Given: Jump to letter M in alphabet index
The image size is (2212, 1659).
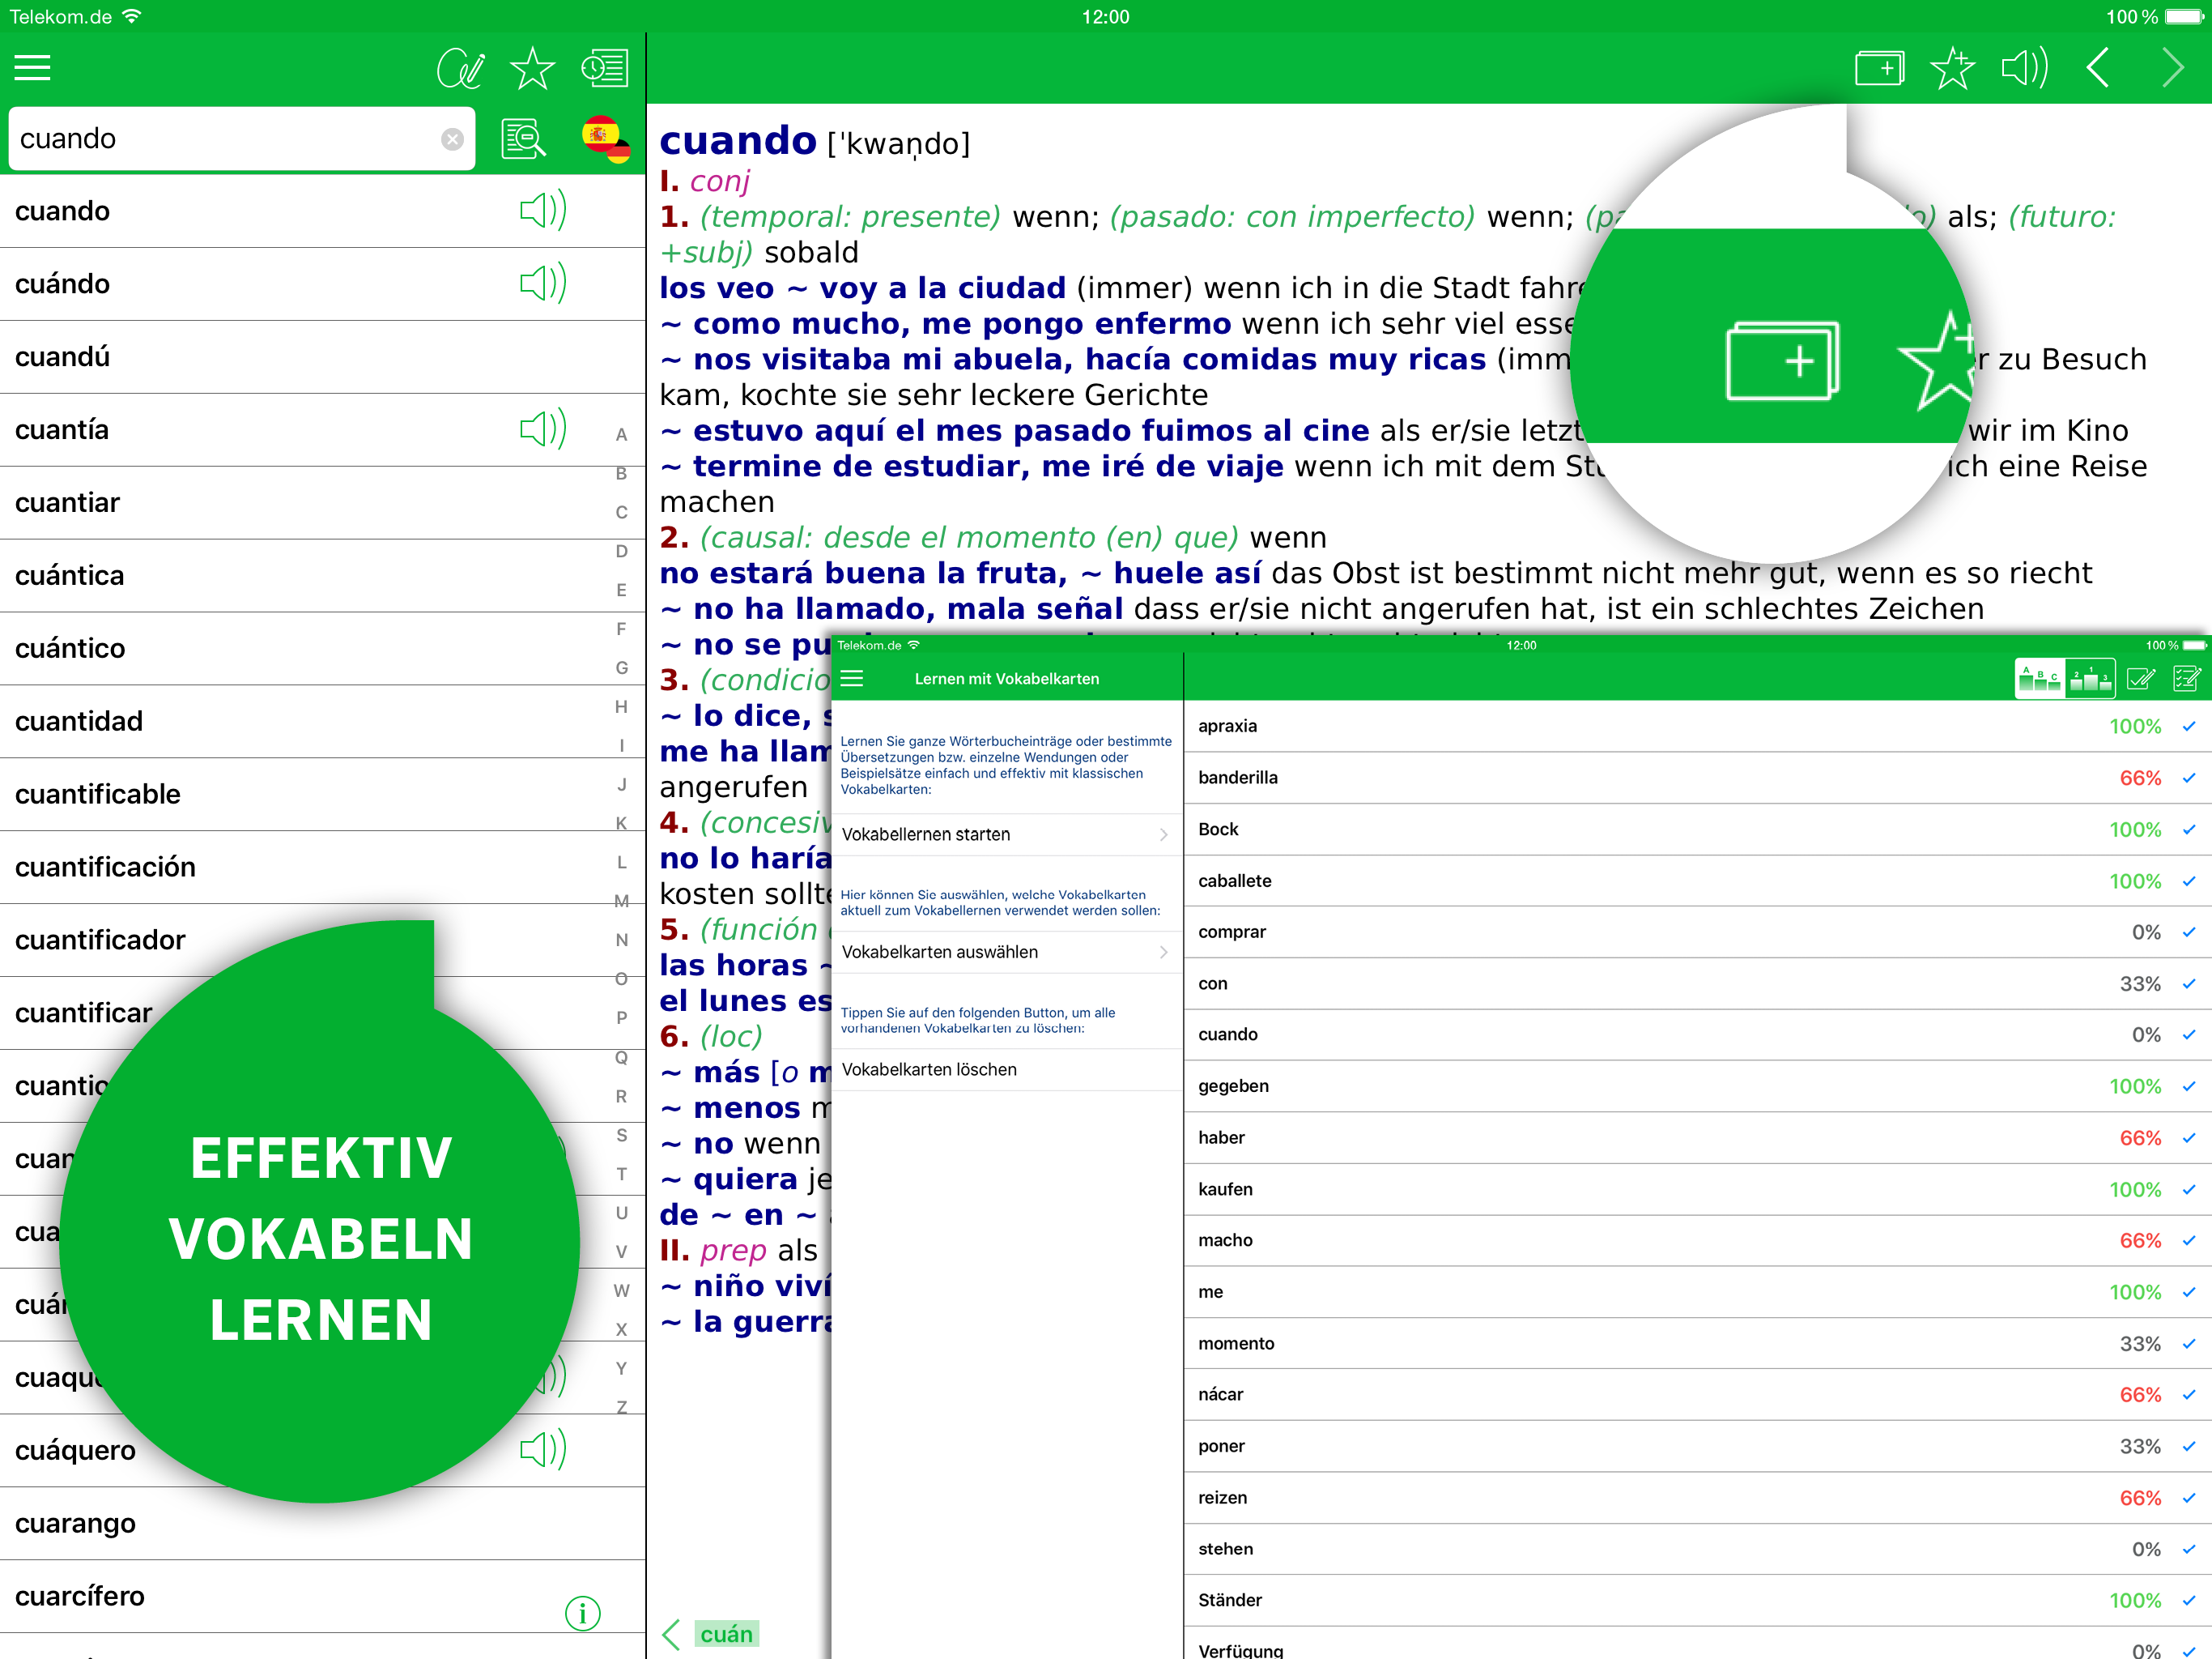Looking at the screenshot, I should click(621, 901).
